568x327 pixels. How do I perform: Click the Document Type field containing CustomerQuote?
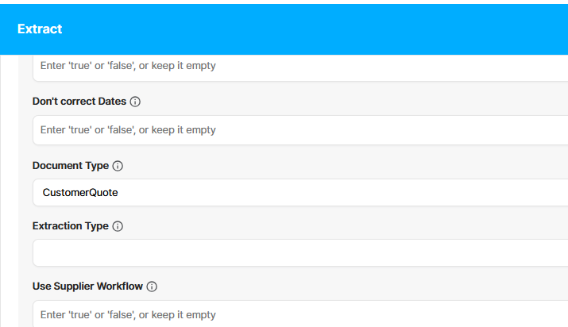(x=300, y=192)
